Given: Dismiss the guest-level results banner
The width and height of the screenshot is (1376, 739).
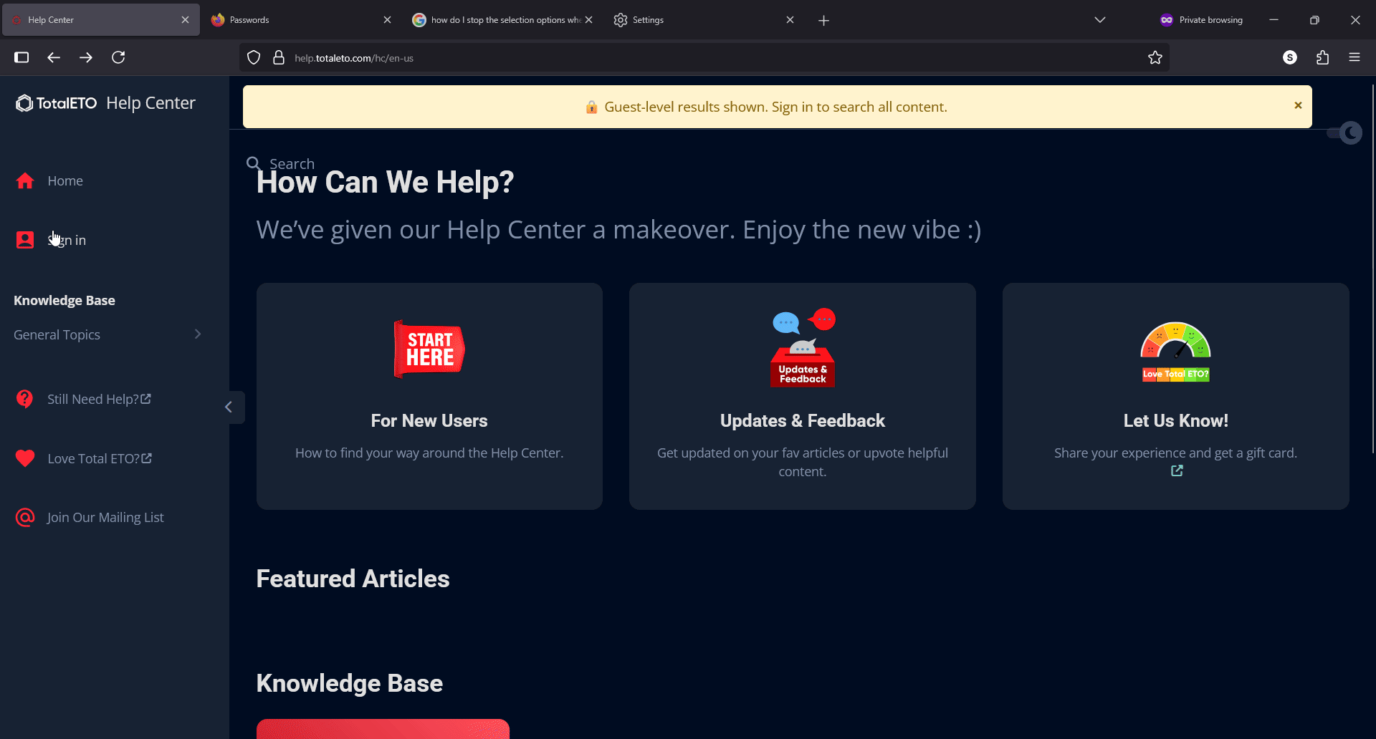Looking at the screenshot, I should pos(1298,105).
